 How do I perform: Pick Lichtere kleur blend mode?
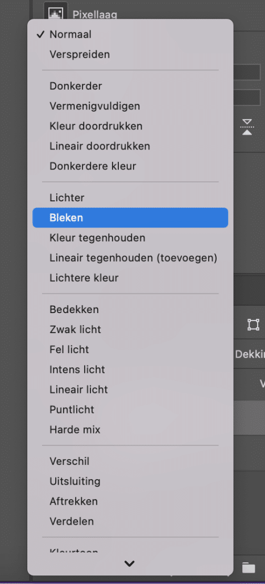130,278
